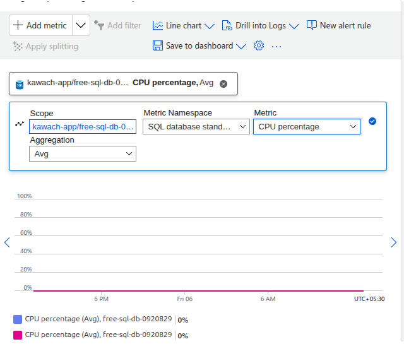
Task: Click the Add filter funnel icon
Action: pos(99,25)
